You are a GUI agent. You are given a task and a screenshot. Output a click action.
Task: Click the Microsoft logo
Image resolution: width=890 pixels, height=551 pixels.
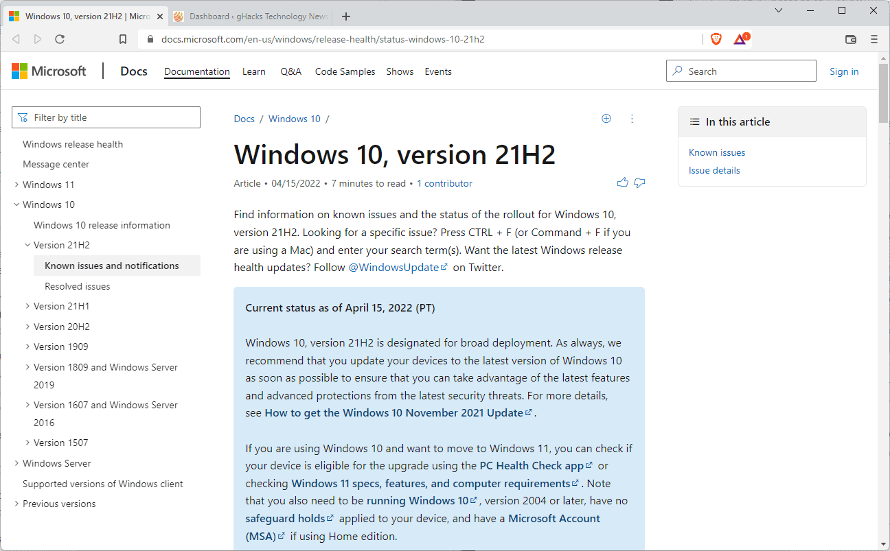(49, 71)
